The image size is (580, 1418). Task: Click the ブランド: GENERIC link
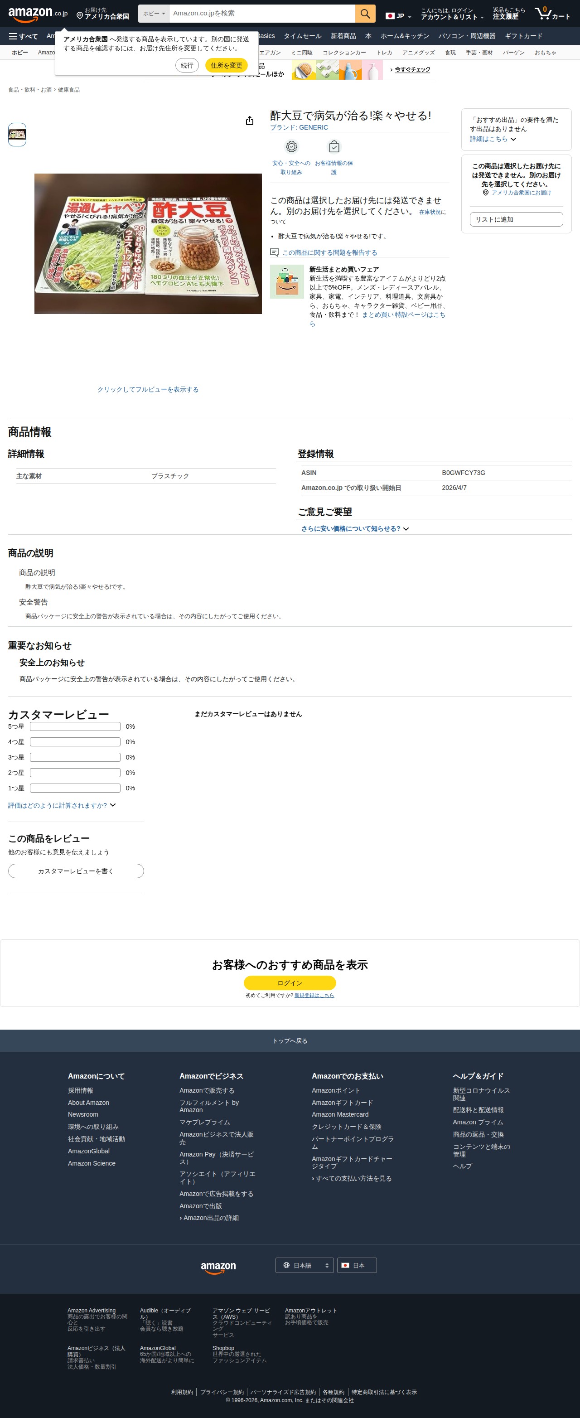299,128
